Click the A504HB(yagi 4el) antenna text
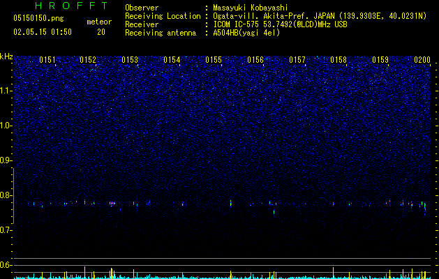Image resolution: width=439 pixels, height=279 pixels. (x=246, y=33)
